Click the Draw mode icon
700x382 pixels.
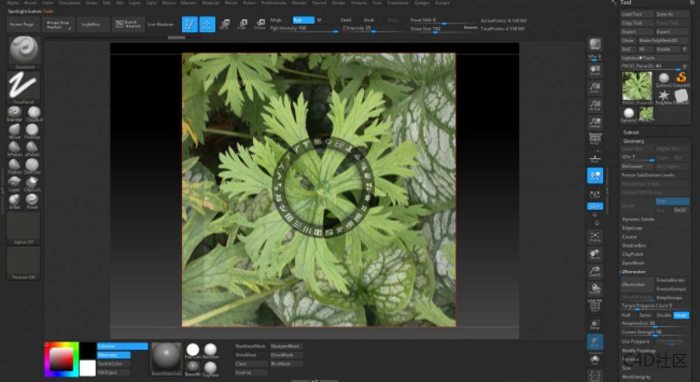(x=207, y=24)
